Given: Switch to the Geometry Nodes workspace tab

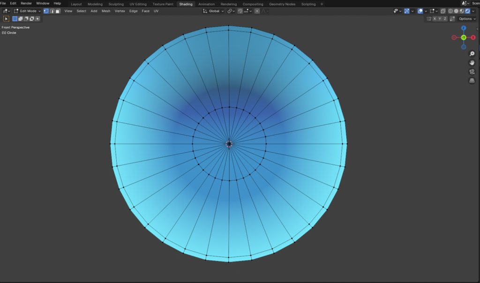Looking at the screenshot, I should (282, 4).
